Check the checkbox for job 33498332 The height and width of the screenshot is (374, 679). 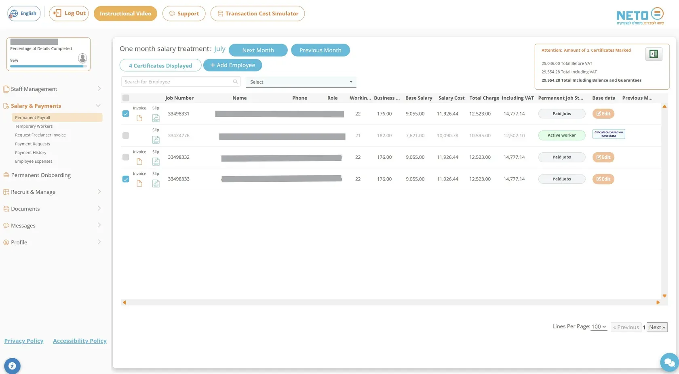coord(126,157)
